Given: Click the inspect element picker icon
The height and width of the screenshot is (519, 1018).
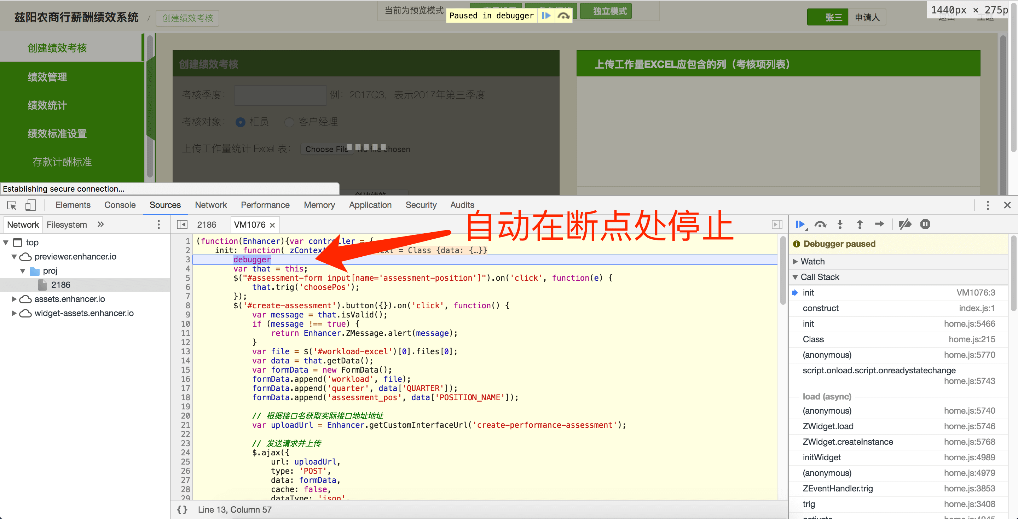Looking at the screenshot, I should (x=11, y=205).
